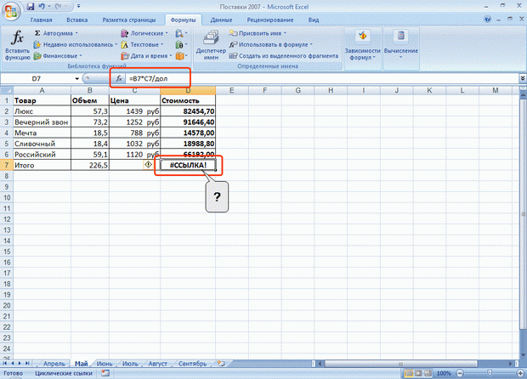Click error warning smart tag icon
This screenshot has height=379, width=527.
point(148,165)
